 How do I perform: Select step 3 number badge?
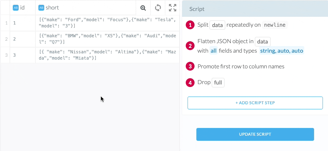pyautogui.click(x=190, y=67)
